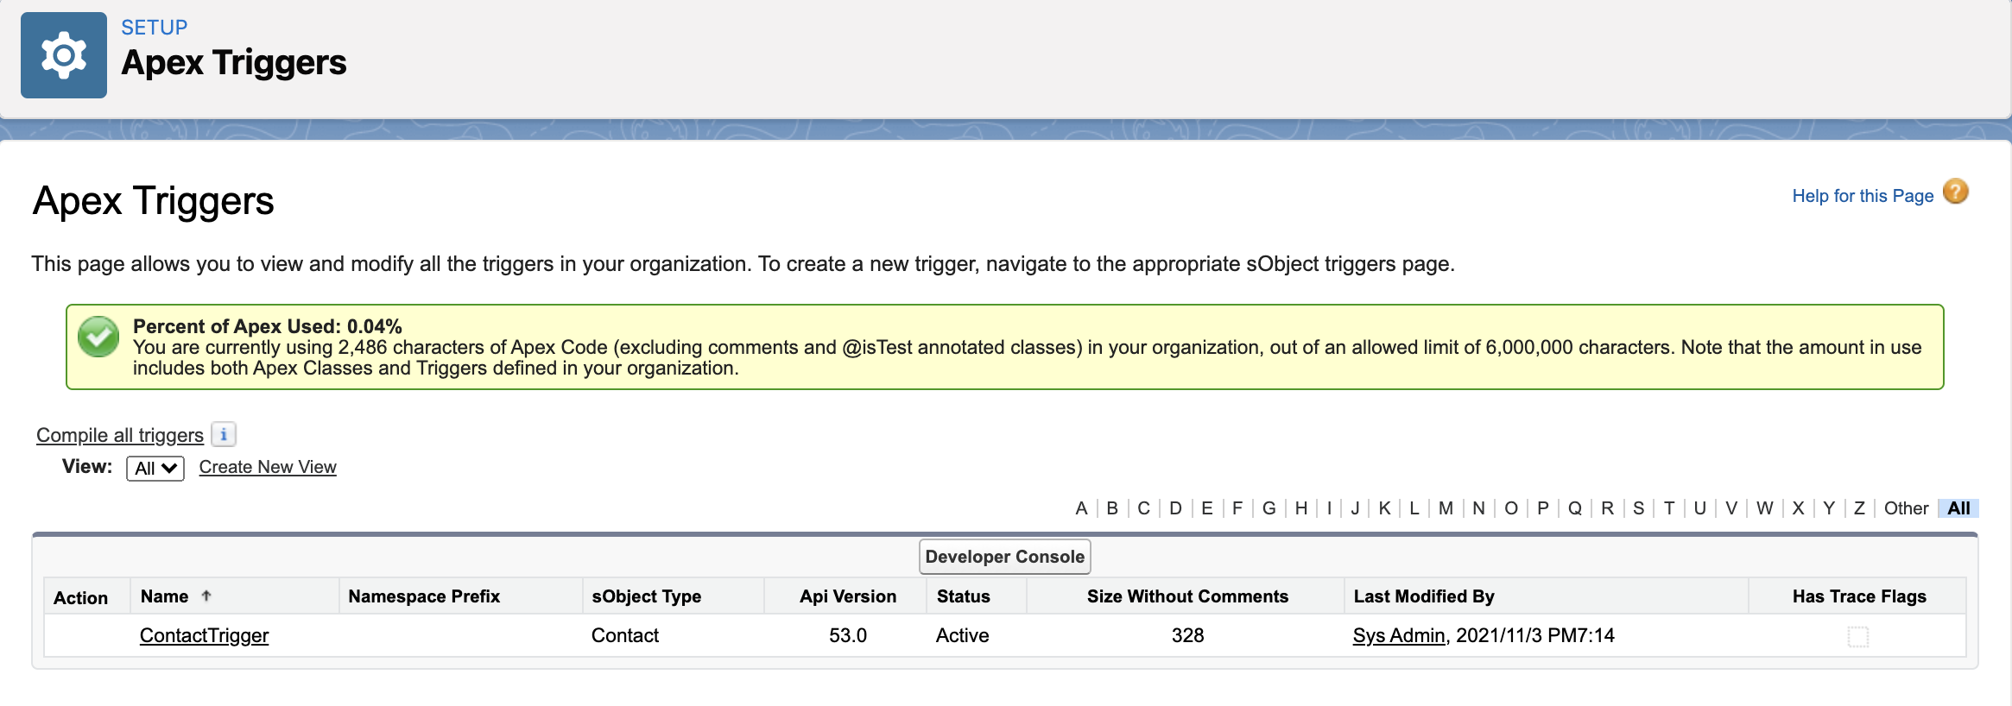
Task: Click the Setup gear icon
Action: (64, 55)
